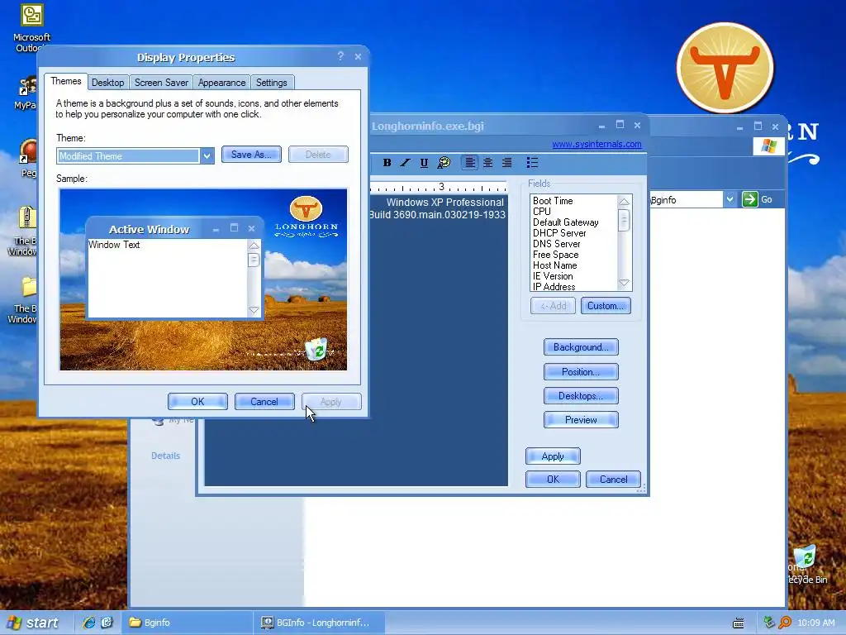Switch to the Desktop tab

coord(107,83)
